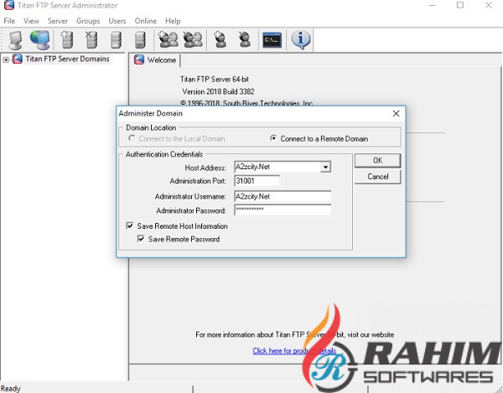This screenshot has height=393, width=503.
Task: Open the Server menu
Action: click(x=58, y=21)
